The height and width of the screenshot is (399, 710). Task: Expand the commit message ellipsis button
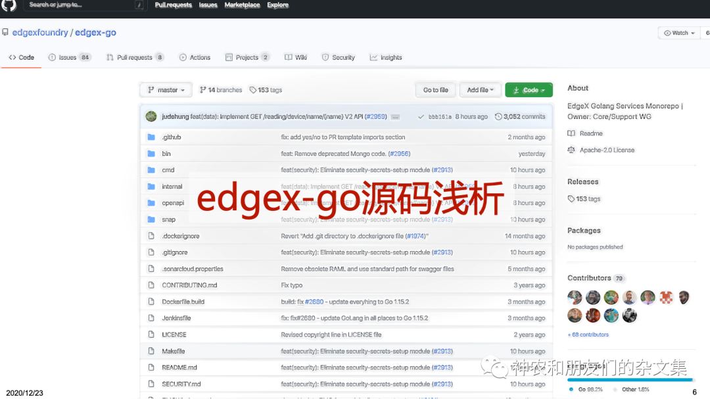click(395, 117)
